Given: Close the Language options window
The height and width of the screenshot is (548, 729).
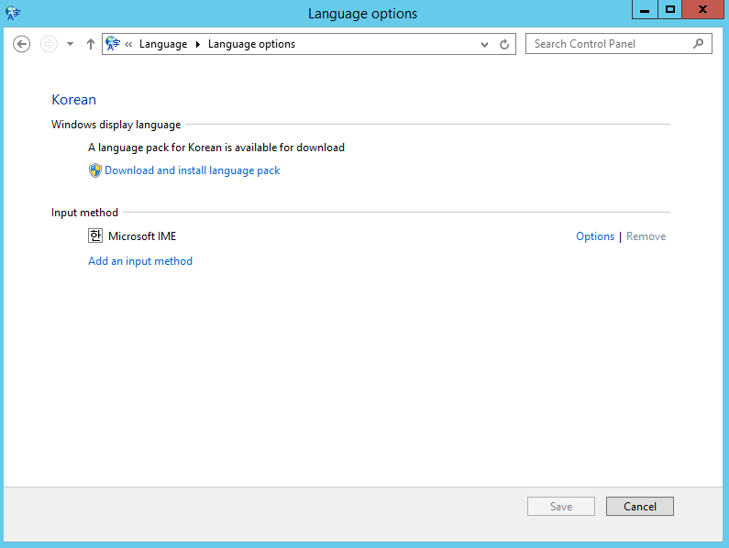Looking at the screenshot, I should point(703,10).
